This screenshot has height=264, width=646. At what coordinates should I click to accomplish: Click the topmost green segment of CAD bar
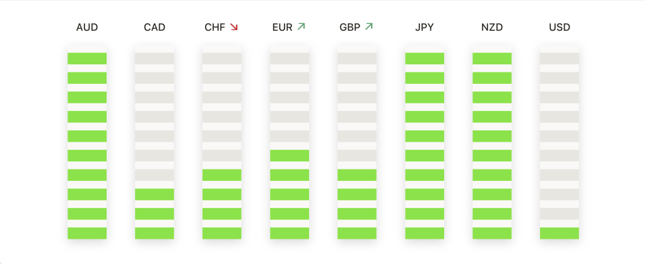(155, 195)
